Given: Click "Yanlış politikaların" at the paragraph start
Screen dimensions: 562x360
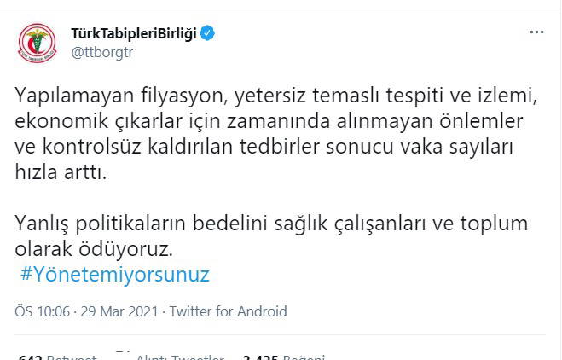Looking at the screenshot, I should 93,224.
